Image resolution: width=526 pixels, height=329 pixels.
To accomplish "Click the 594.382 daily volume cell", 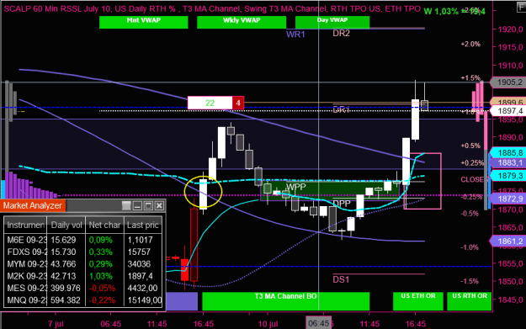I will point(66,300).
